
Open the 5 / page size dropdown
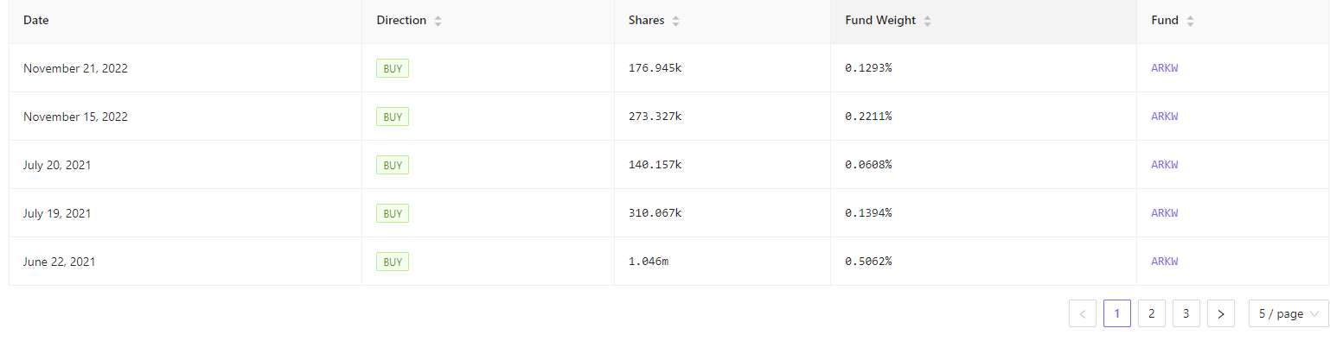(1288, 313)
